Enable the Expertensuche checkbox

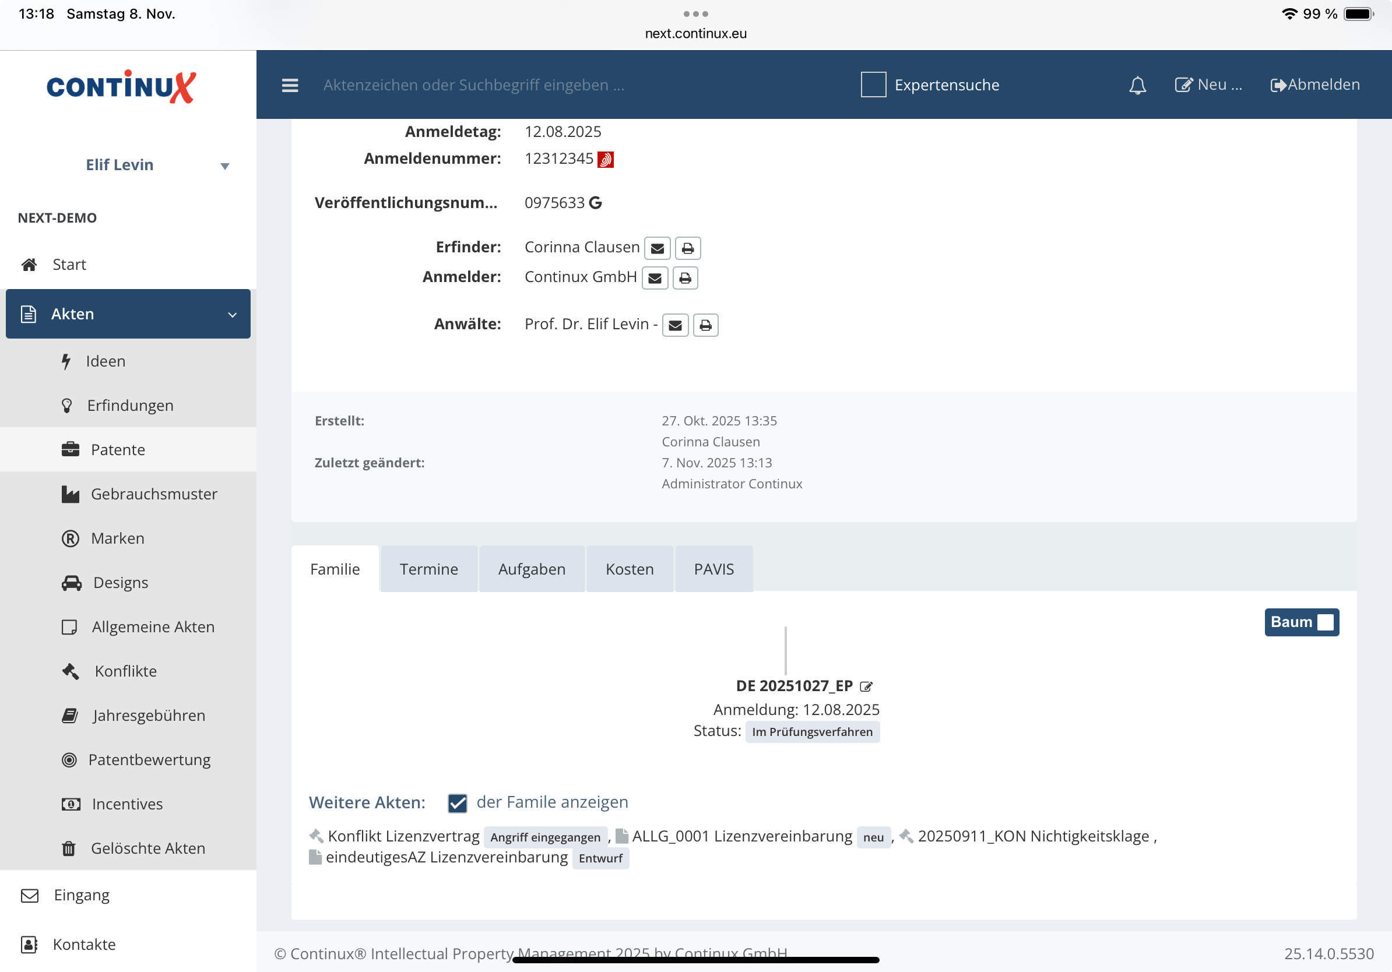point(873,85)
